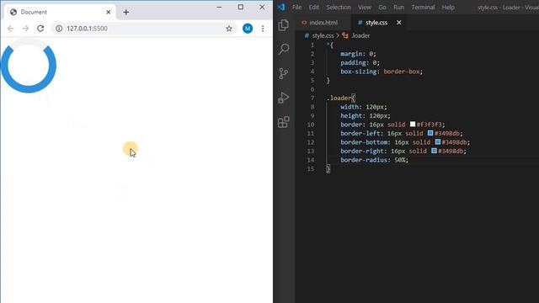Open the Run and Debug view
This screenshot has height=303, width=539.
click(283, 98)
